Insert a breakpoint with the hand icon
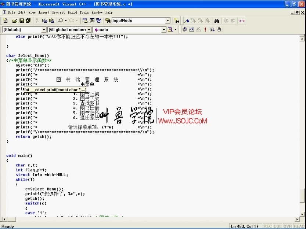Viewport: 306px width, 229px height. pyautogui.click(x=219, y=29)
